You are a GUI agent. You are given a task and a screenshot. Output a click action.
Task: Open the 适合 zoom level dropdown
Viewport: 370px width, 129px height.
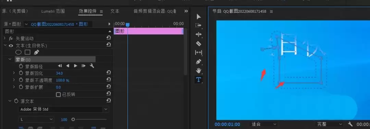pyautogui.click(x=263, y=124)
